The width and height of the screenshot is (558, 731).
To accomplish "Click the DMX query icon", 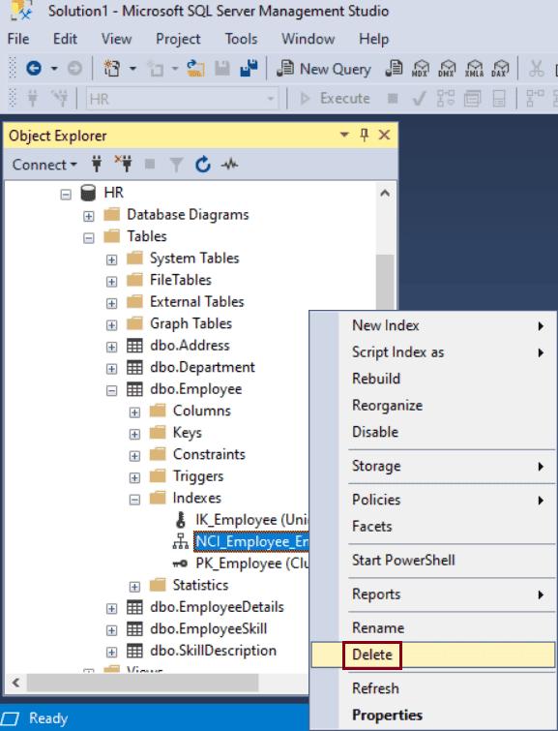I will point(447,69).
